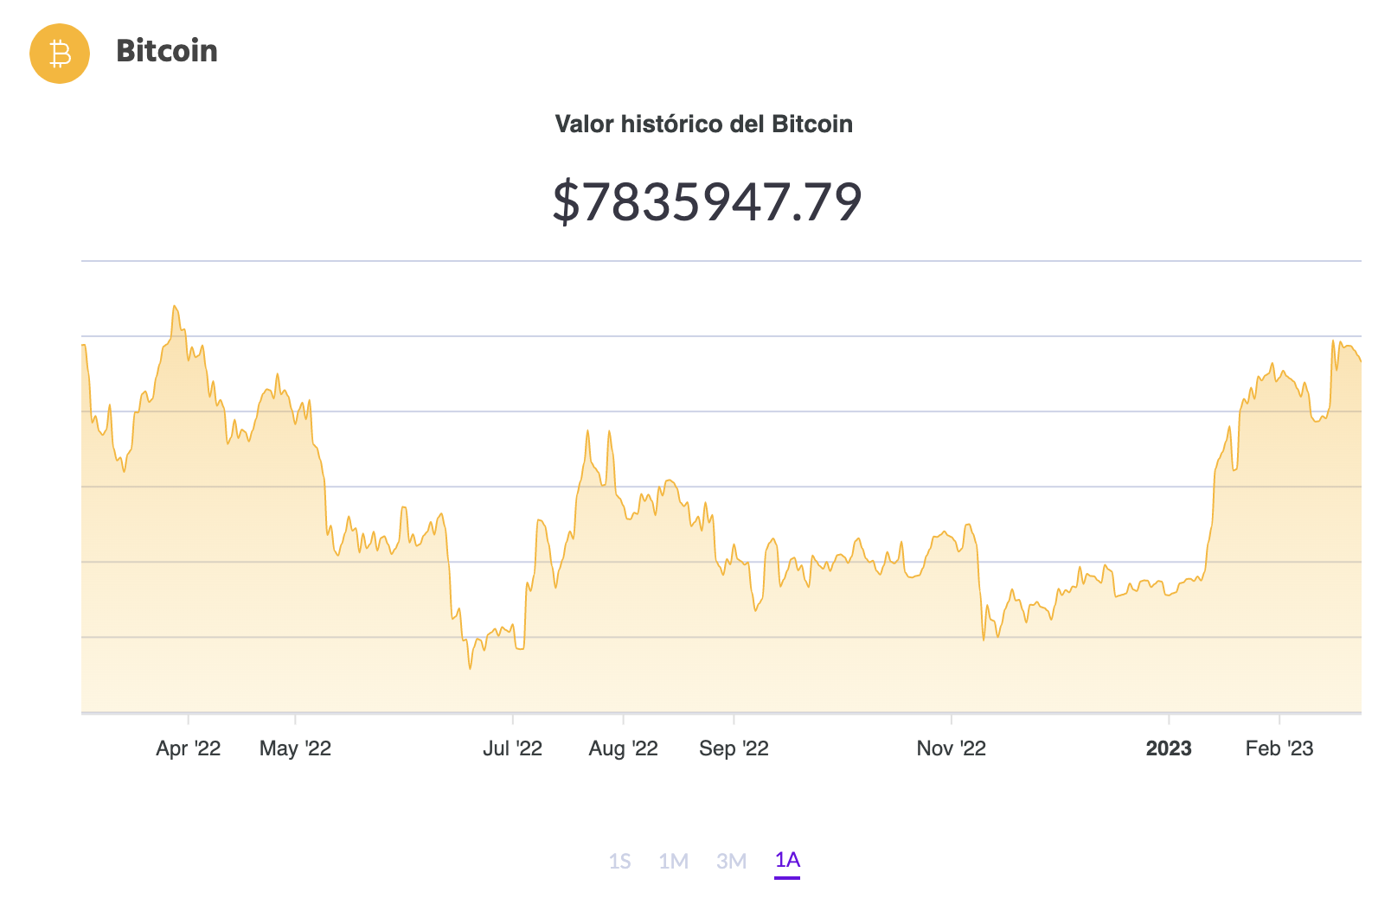Click the Bitcoin heading text
This screenshot has width=1391, height=904.
pyautogui.click(x=166, y=52)
